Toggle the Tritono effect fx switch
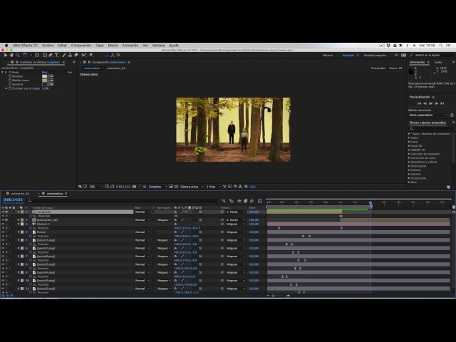Image resolution: width=456 pixels, height=342 pixels. click(x=6, y=72)
